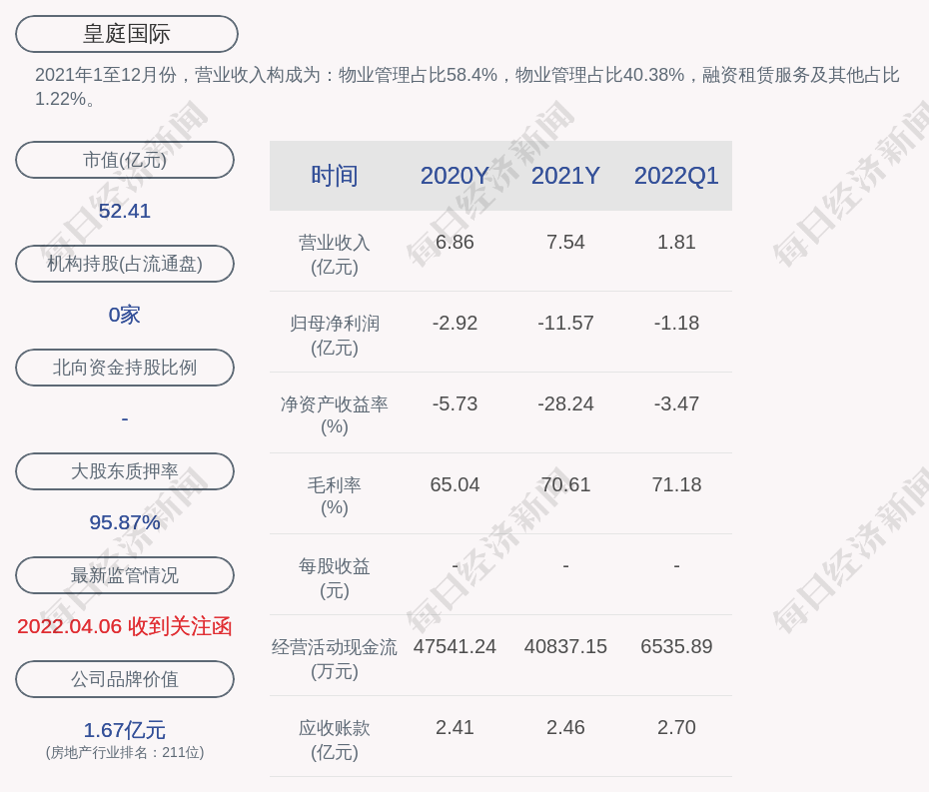Click the 经营活动现金流(万元) row label

335,659
